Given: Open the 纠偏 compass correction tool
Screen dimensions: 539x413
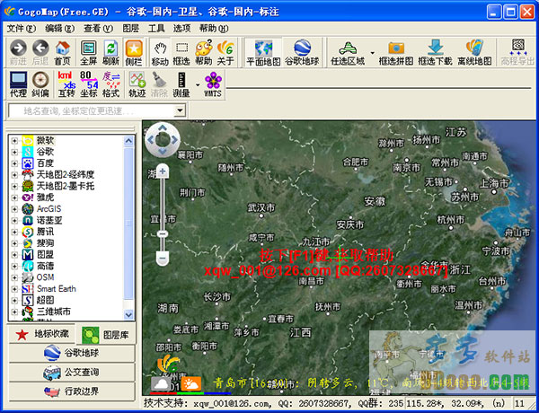Looking at the screenshot, I should (x=40, y=84).
